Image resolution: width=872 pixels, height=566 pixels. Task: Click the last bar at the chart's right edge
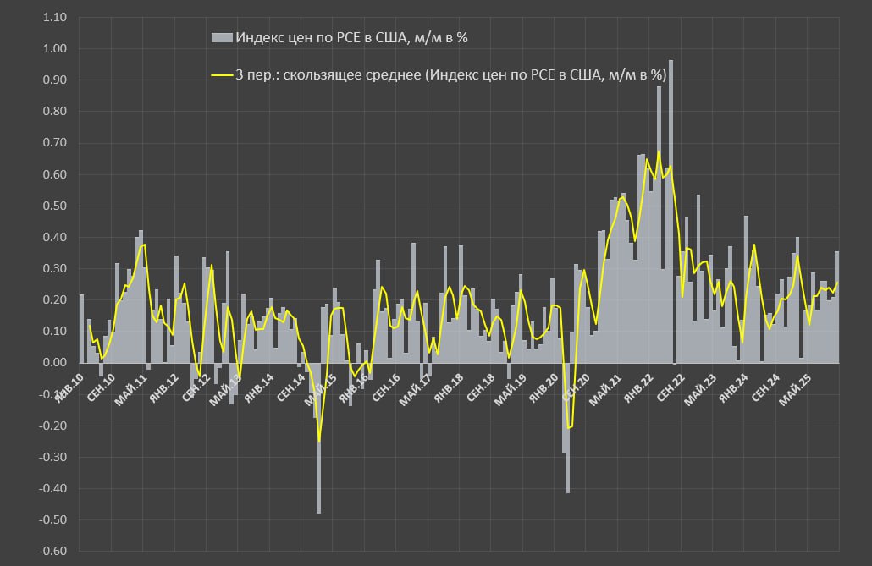(837, 307)
